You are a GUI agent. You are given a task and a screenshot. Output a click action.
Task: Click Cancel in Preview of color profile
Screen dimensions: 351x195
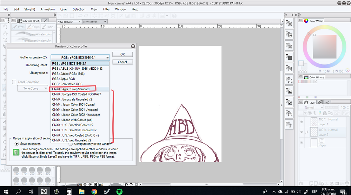122,62
